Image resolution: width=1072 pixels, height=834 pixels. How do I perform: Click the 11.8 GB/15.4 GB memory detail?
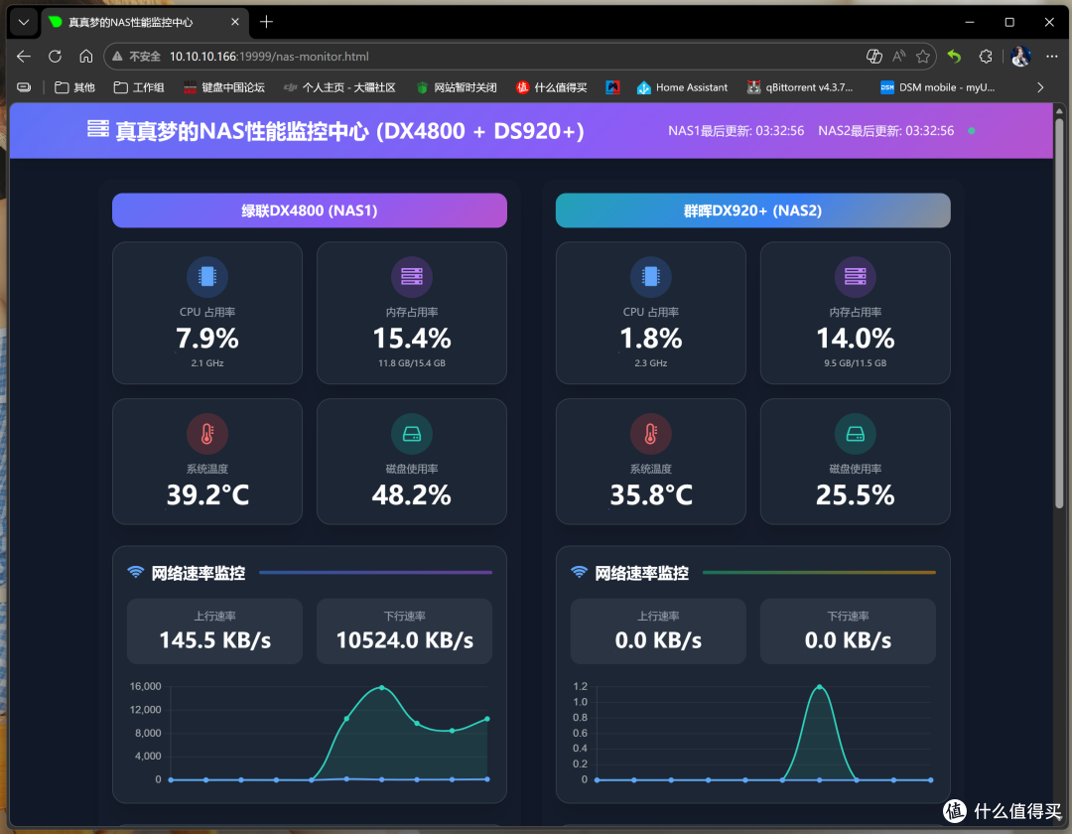point(412,363)
